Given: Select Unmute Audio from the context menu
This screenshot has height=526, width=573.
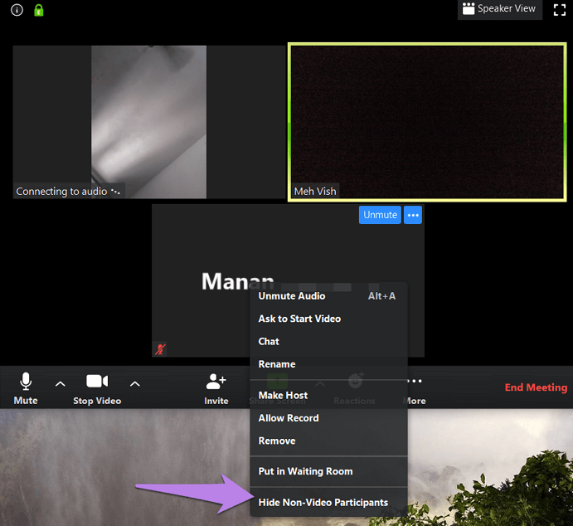Looking at the screenshot, I should click(328, 296).
